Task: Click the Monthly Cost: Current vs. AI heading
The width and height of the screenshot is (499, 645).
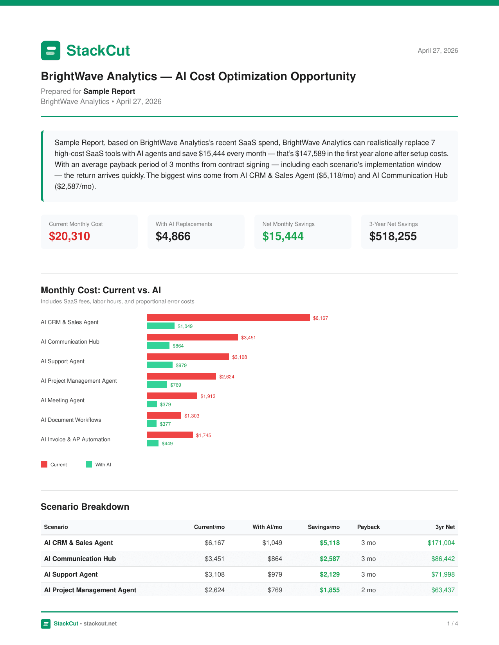Action: pyautogui.click(x=101, y=290)
